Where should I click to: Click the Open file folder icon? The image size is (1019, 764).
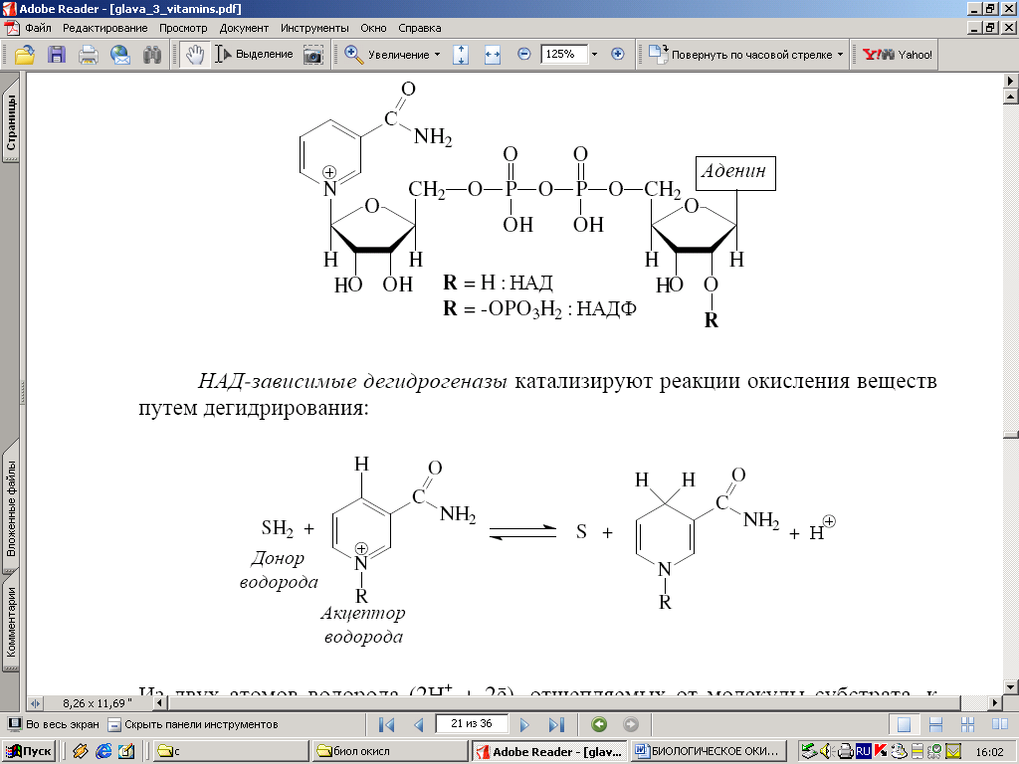(25, 55)
